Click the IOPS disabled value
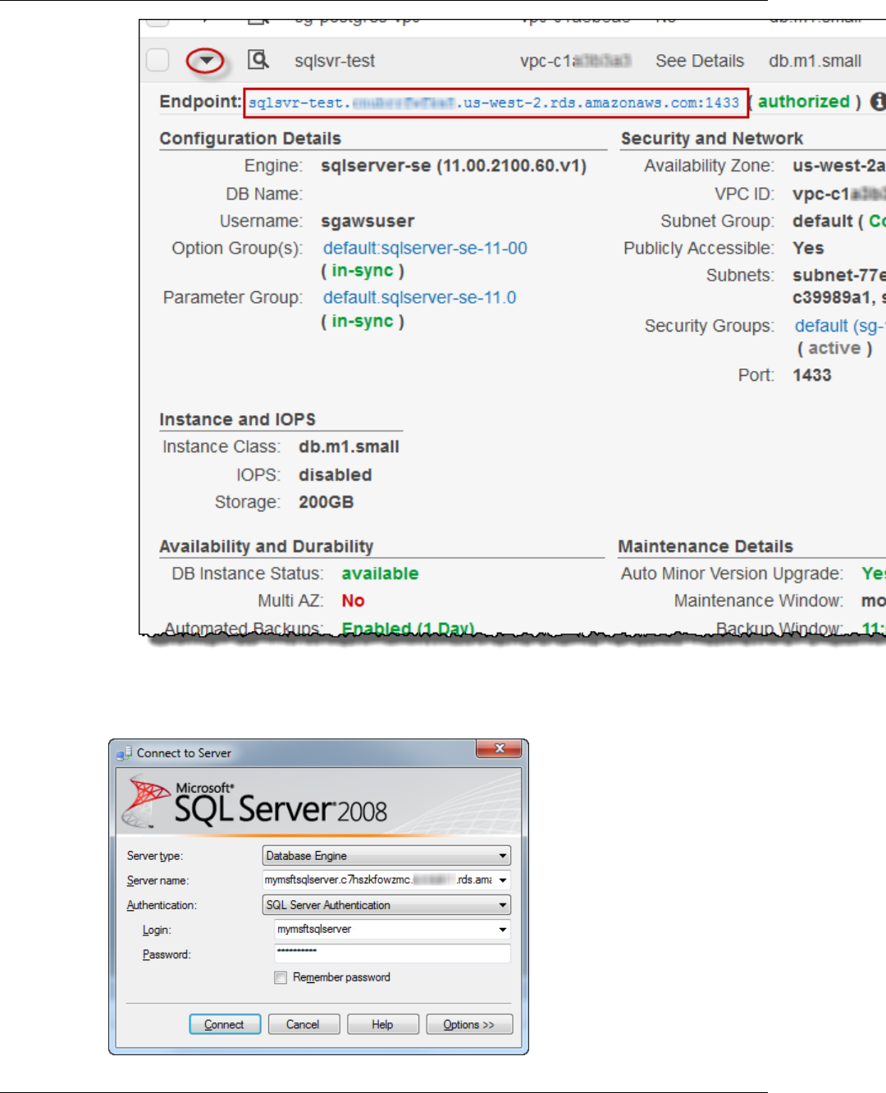The image size is (886, 1093). 335,475
